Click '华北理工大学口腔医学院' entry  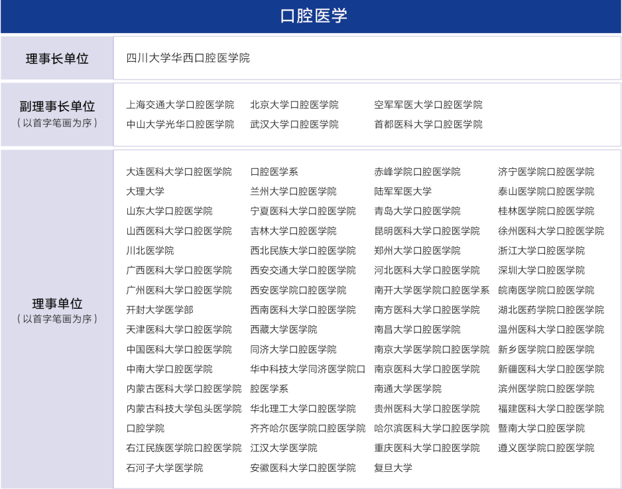303,409
